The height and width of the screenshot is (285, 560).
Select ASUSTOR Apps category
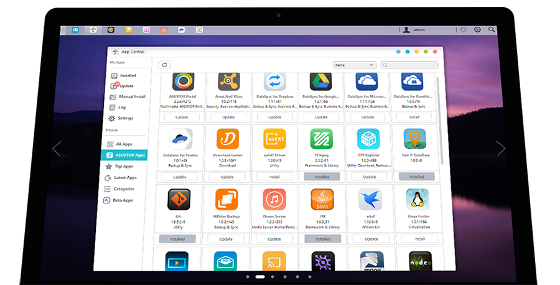[x=124, y=155]
